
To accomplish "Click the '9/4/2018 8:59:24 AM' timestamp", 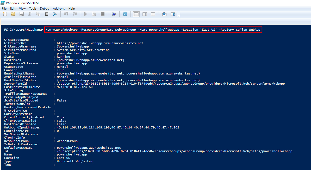I will click(x=74, y=87).
